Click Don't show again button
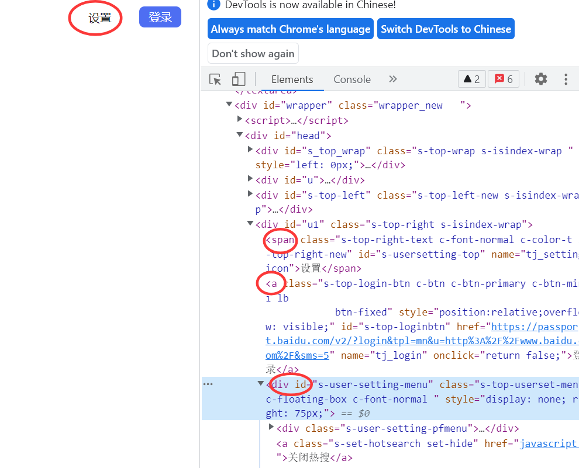Image resolution: width=579 pixels, height=468 pixels. (253, 54)
